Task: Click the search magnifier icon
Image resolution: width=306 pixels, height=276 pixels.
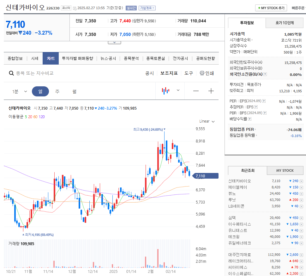Action: coord(10,73)
